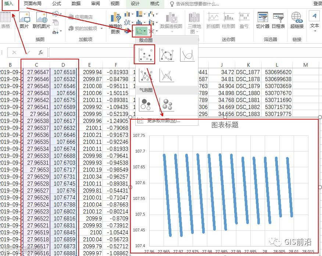
Task: Click the SmartArt icon in the 插图 group
Action: pyautogui.click(x=56, y=22)
